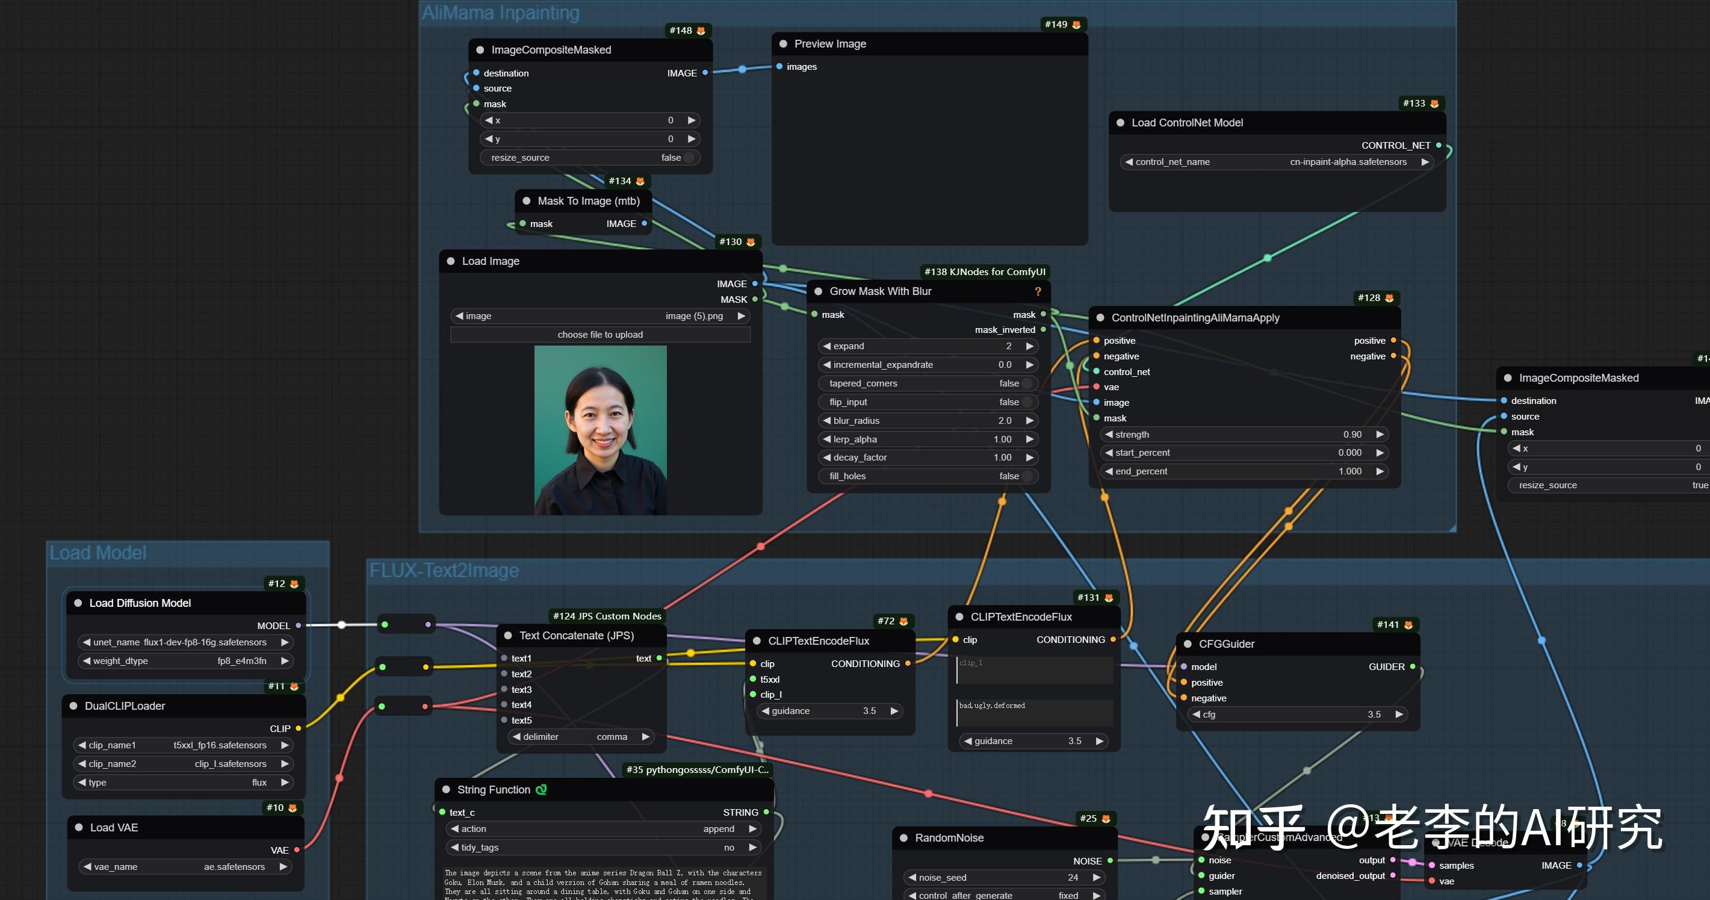1710x900 pixels.
Task: Click the CONDITIONING output socket on CLIPTextEncodeFlux
Action: tap(908, 663)
